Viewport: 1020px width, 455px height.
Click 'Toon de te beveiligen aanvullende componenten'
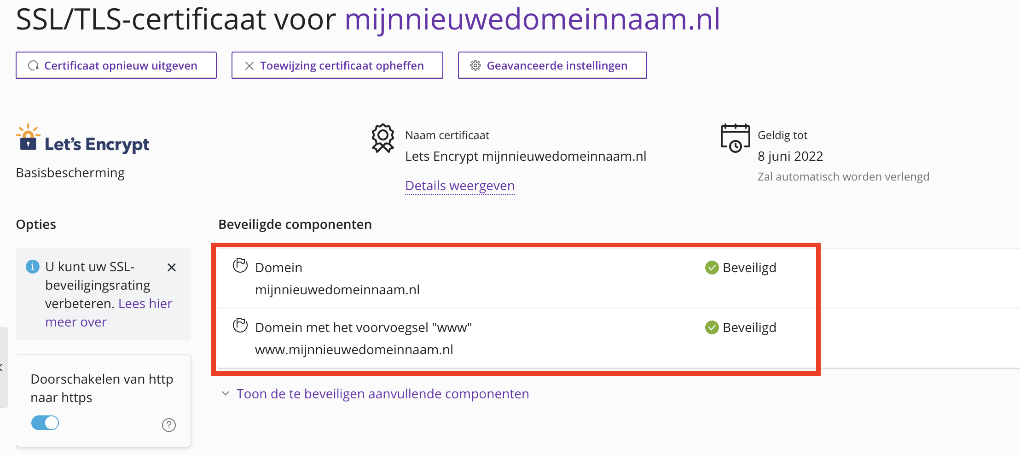coord(382,394)
